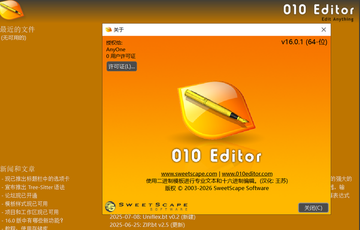360x230 pixels.
Task: Open news item 模板样式现已可用
Action: pos(26,204)
